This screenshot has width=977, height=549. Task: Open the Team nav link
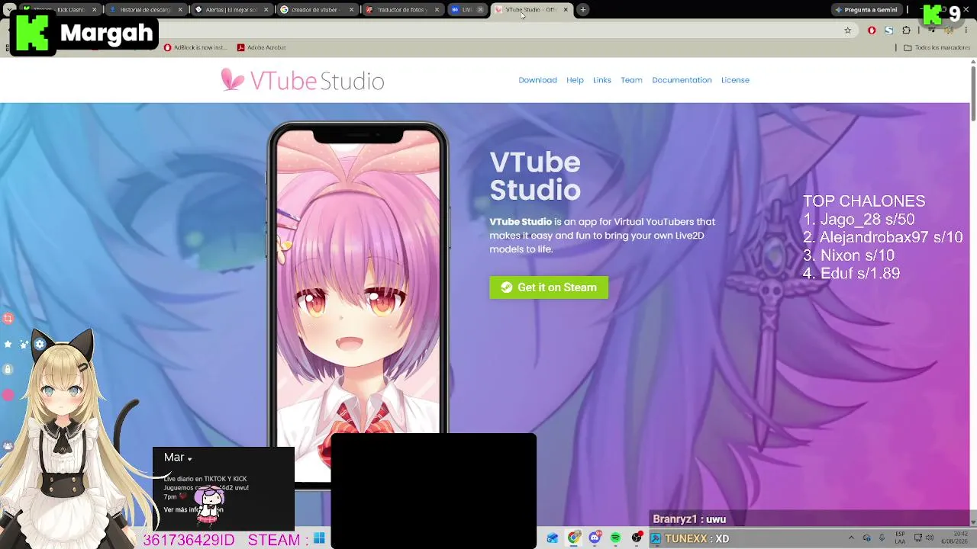click(x=631, y=80)
